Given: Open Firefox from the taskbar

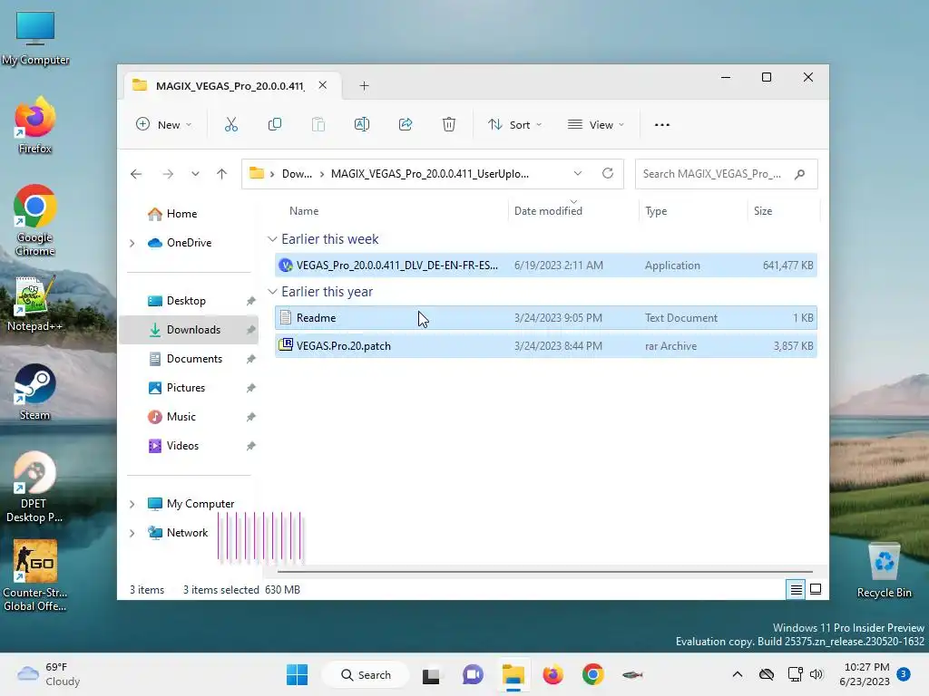Looking at the screenshot, I should coord(553,674).
